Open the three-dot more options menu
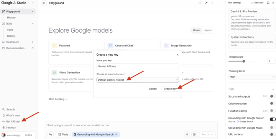Screen dimensions: 276x139 pos(219,3)
